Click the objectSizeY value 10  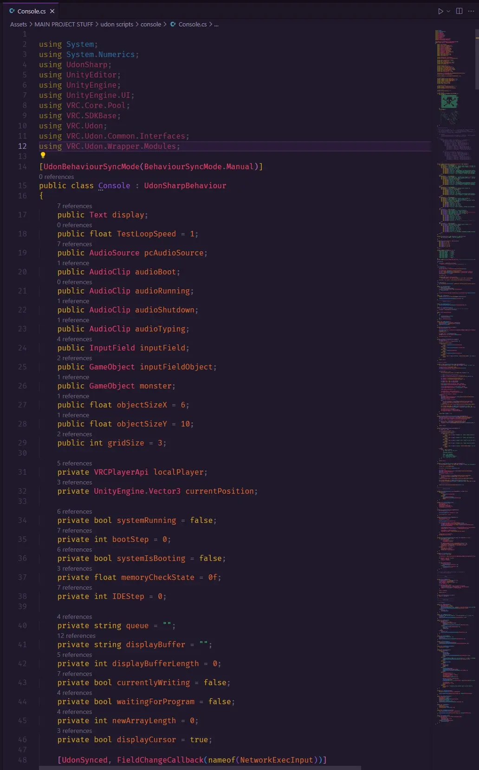click(185, 424)
